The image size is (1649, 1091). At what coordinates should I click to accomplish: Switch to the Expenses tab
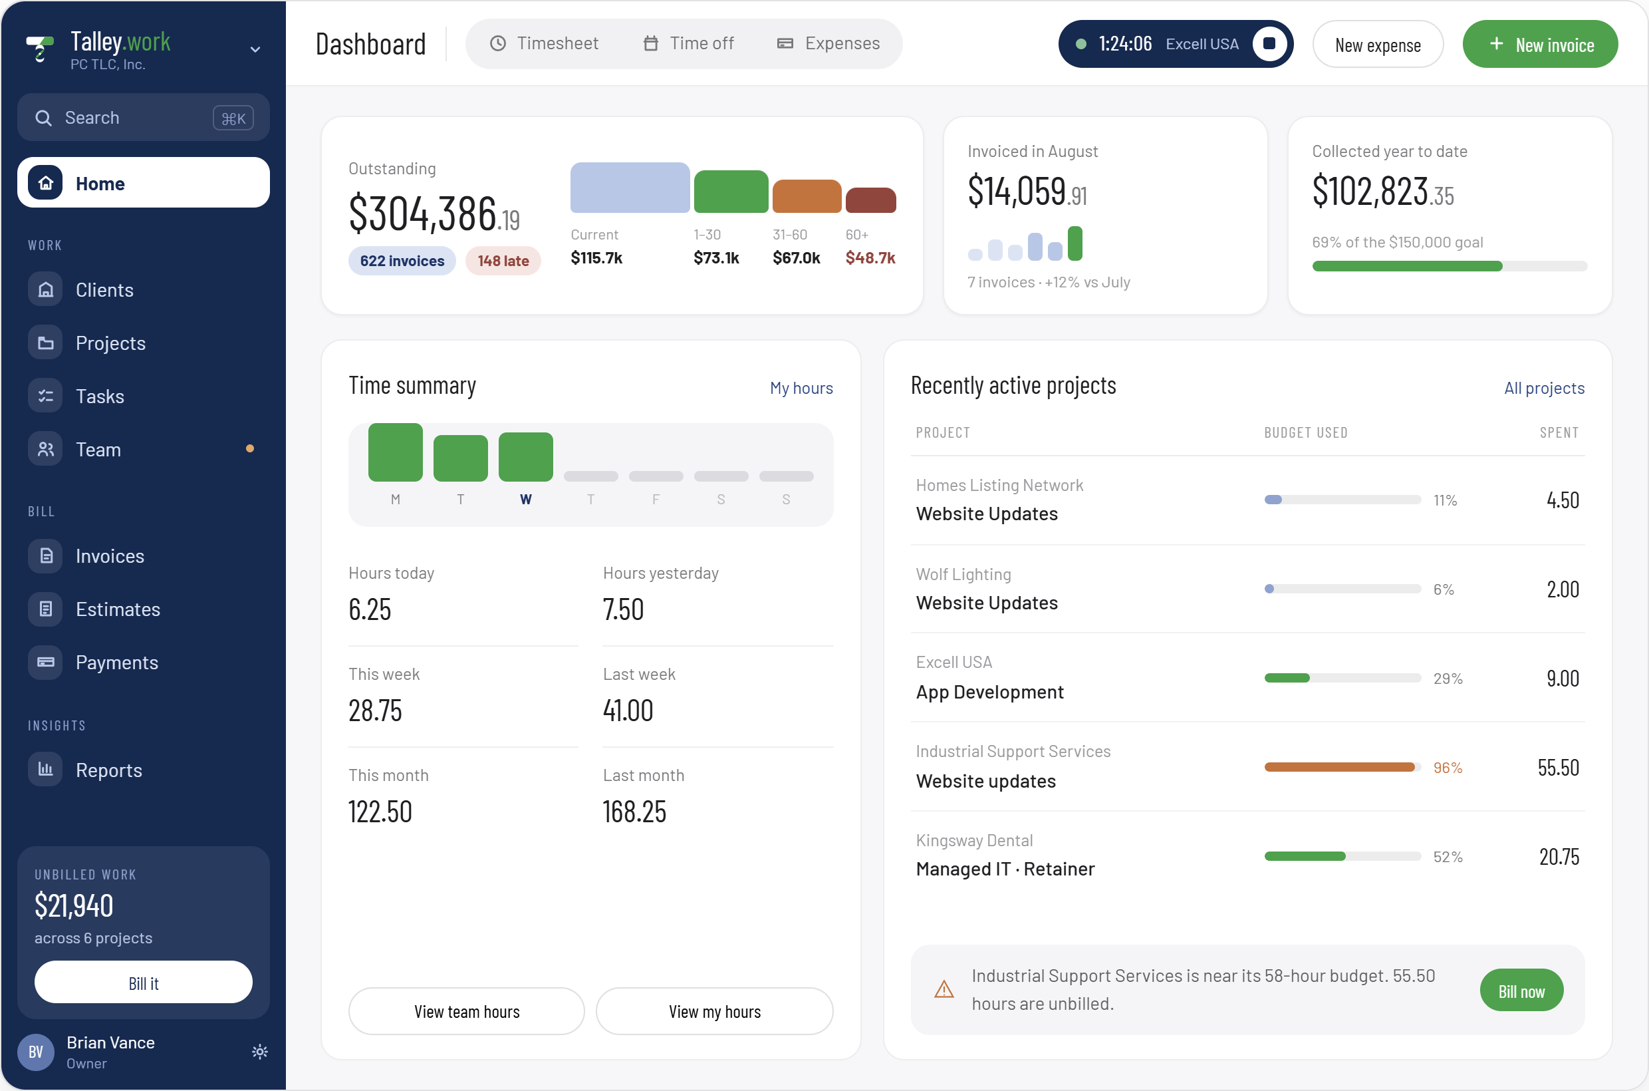coord(828,44)
